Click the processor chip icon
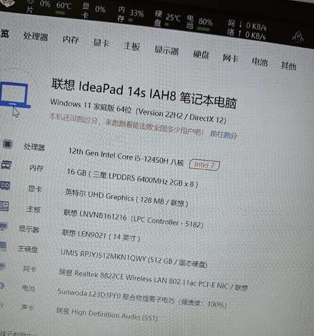This screenshot has height=336, width=314. coord(8,144)
